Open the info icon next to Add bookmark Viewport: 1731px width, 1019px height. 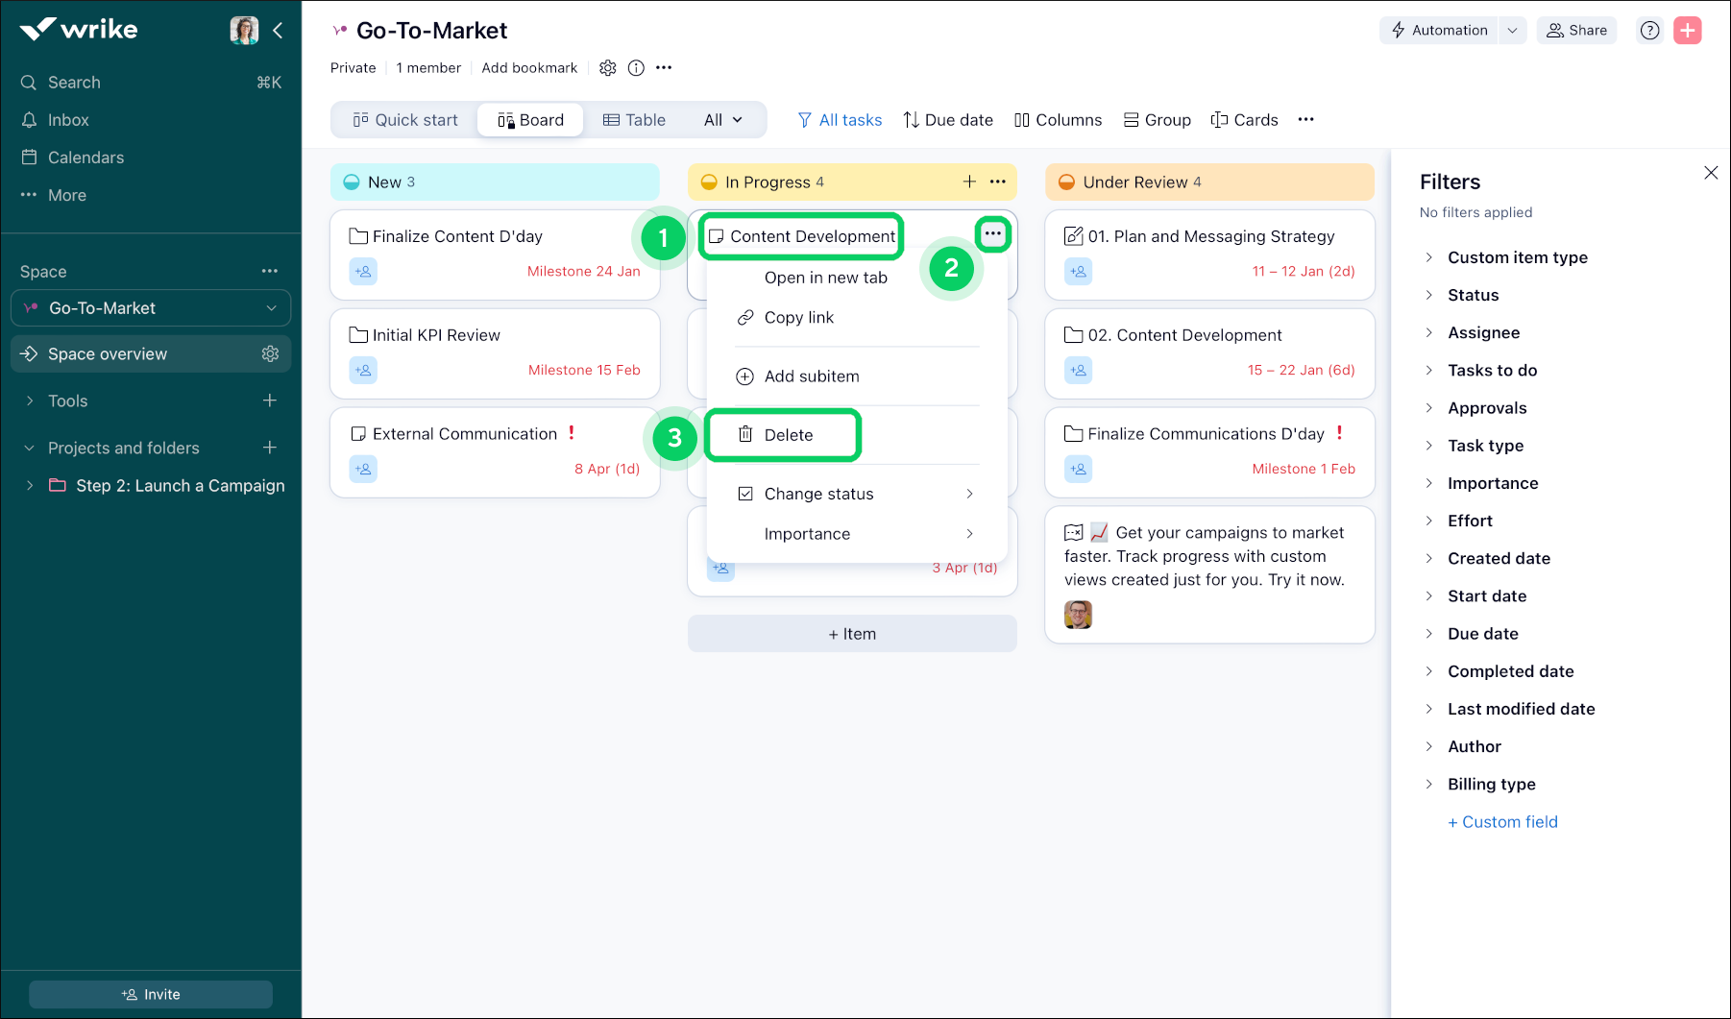636,68
